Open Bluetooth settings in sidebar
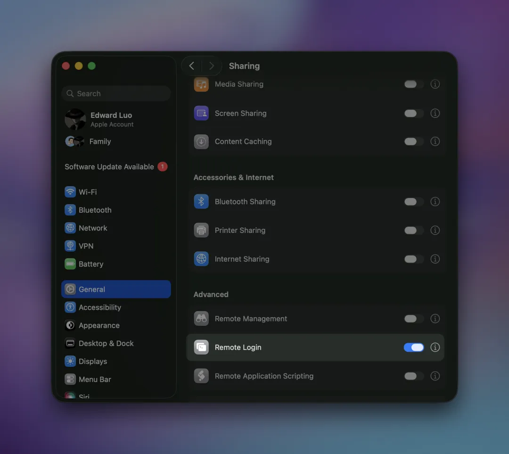 point(116,210)
